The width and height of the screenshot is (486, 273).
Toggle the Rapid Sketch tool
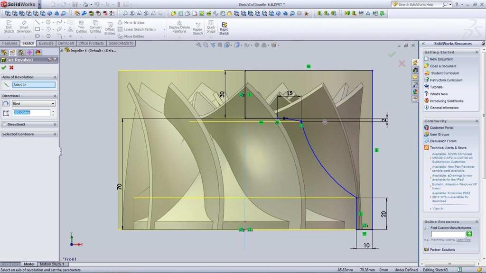224,28
